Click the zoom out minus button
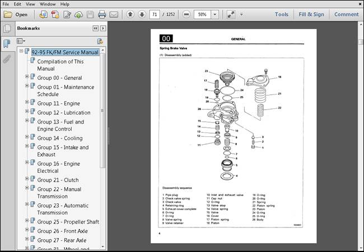 (186, 15)
